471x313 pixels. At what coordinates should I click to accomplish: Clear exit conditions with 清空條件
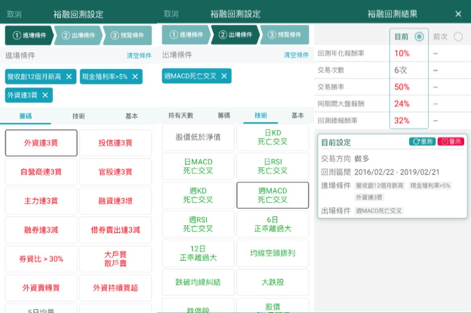click(296, 55)
